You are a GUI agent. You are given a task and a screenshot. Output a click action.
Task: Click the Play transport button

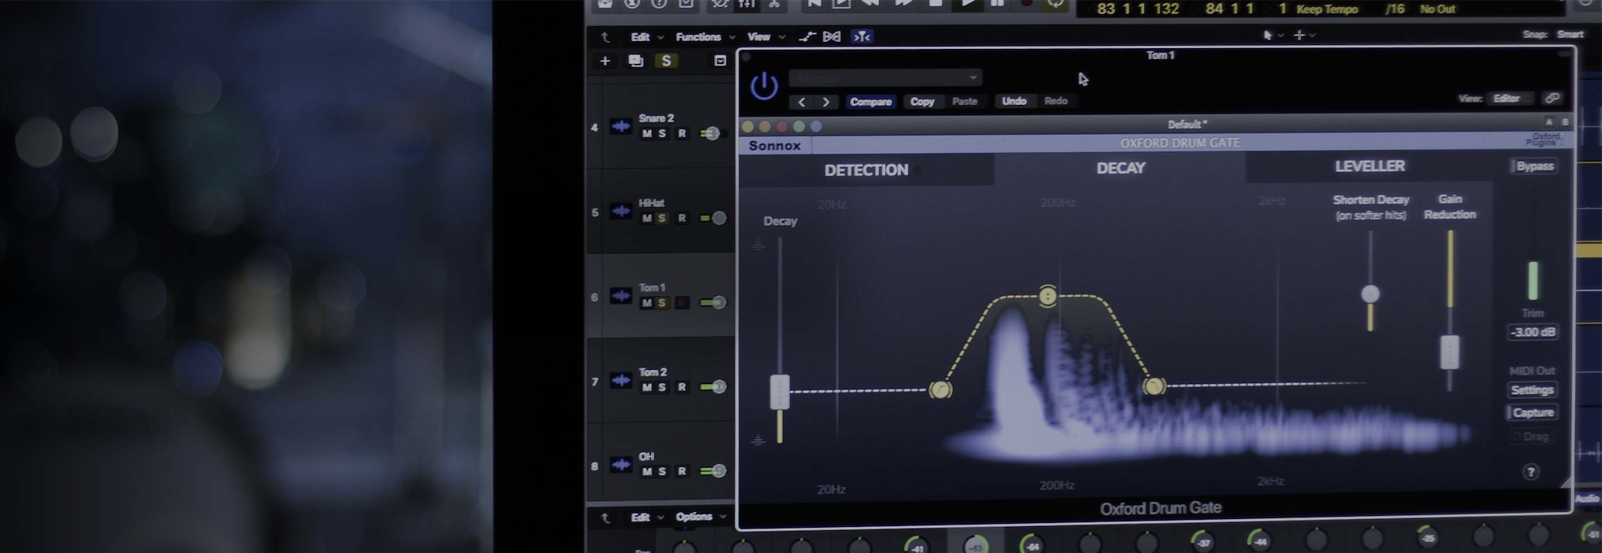[967, 4]
